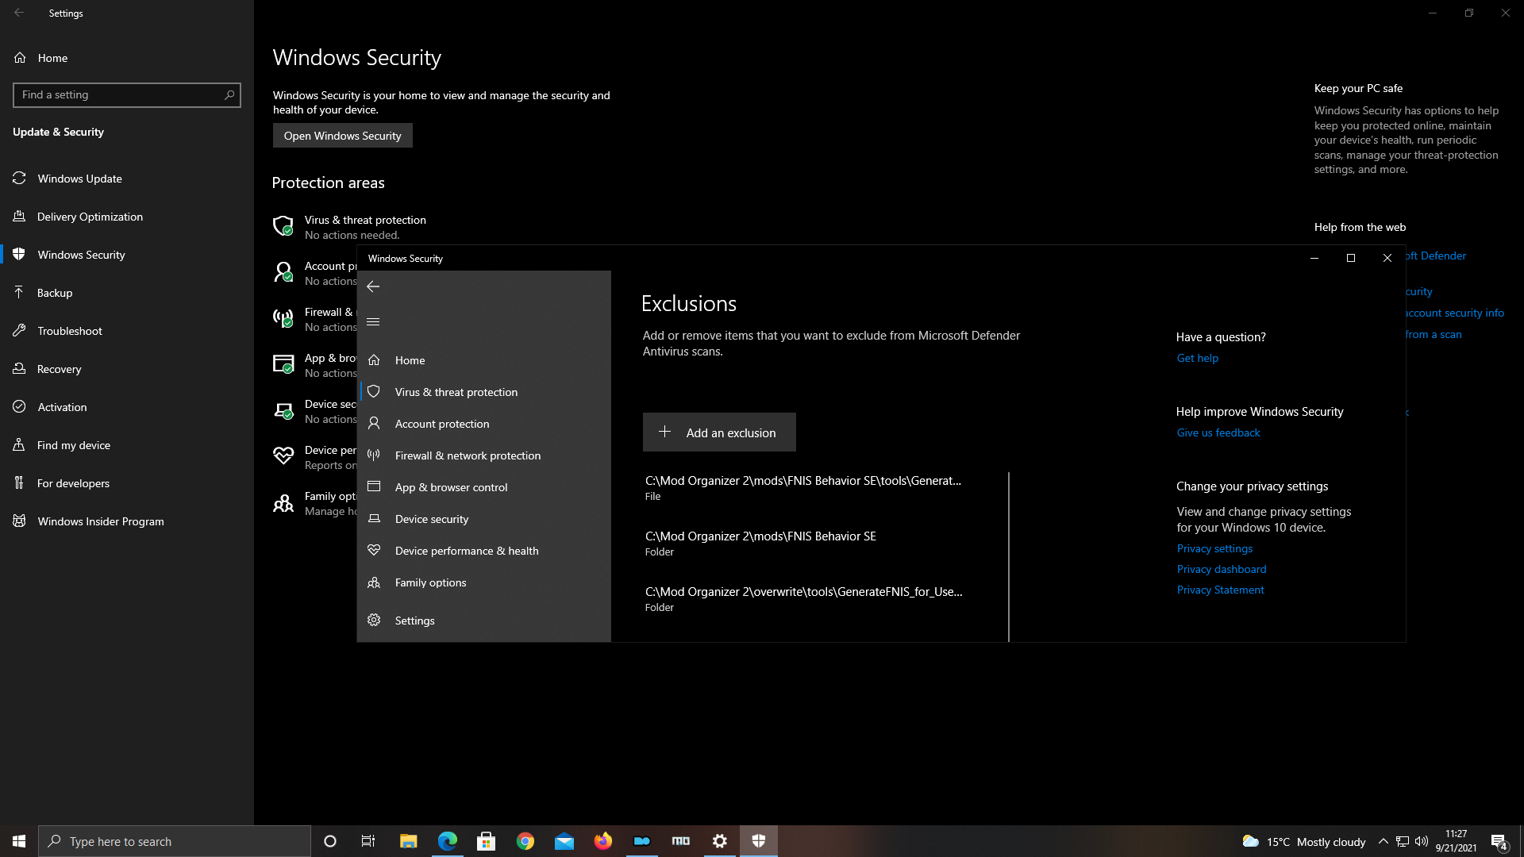Open Settings gear in Windows Security sidebar
This screenshot has height=857, width=1524.
coord(484,621)
